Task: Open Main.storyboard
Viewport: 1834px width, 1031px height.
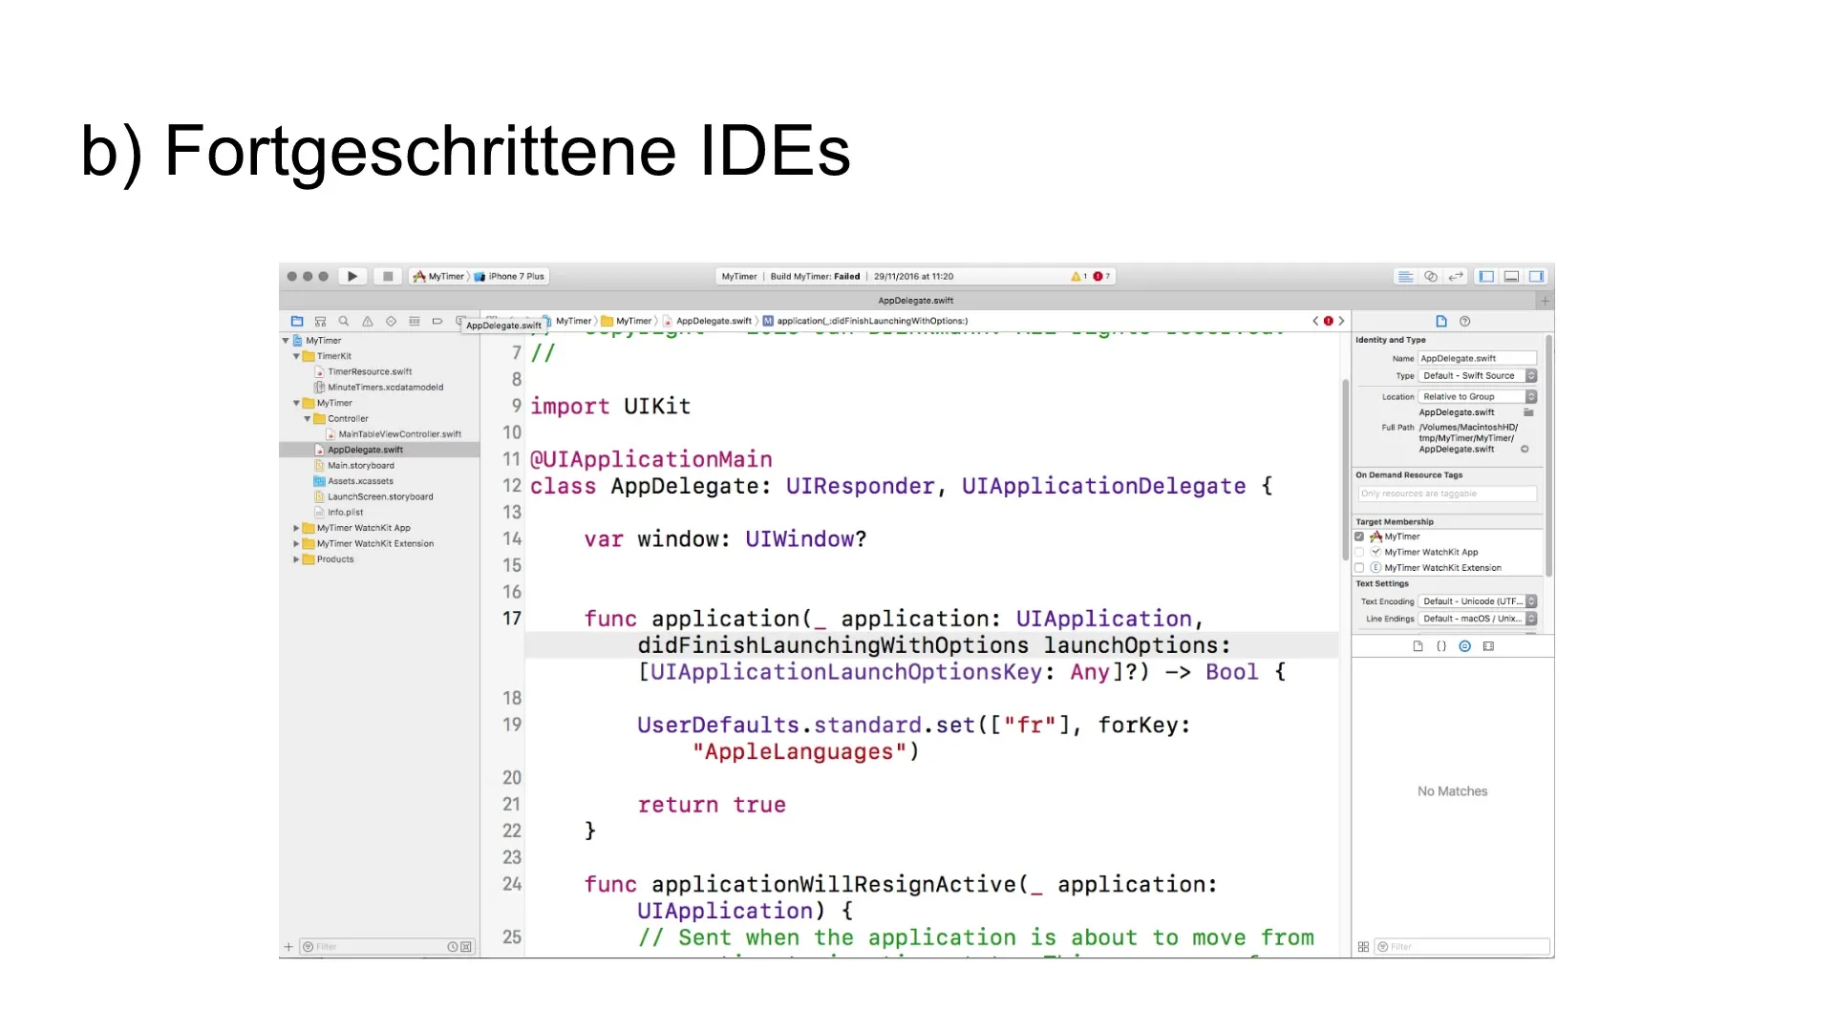Action: tap(360, 466)
